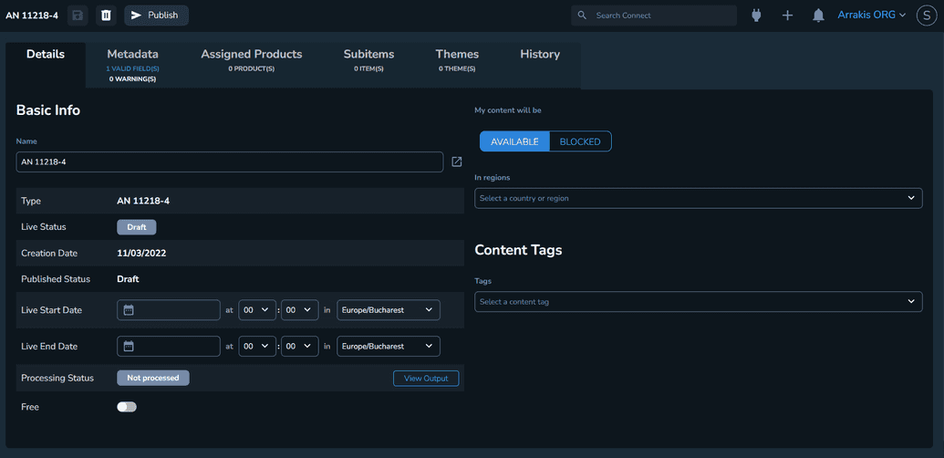
Task: Click the Live End Date calendar icon
Action: click(x=129, y=347)
